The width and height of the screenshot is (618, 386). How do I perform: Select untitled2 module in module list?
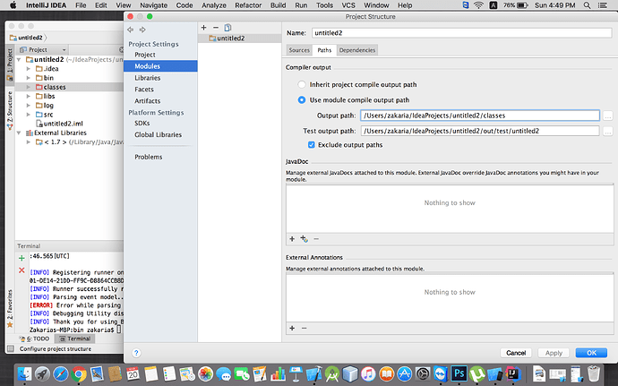click(x=240, y=39)
